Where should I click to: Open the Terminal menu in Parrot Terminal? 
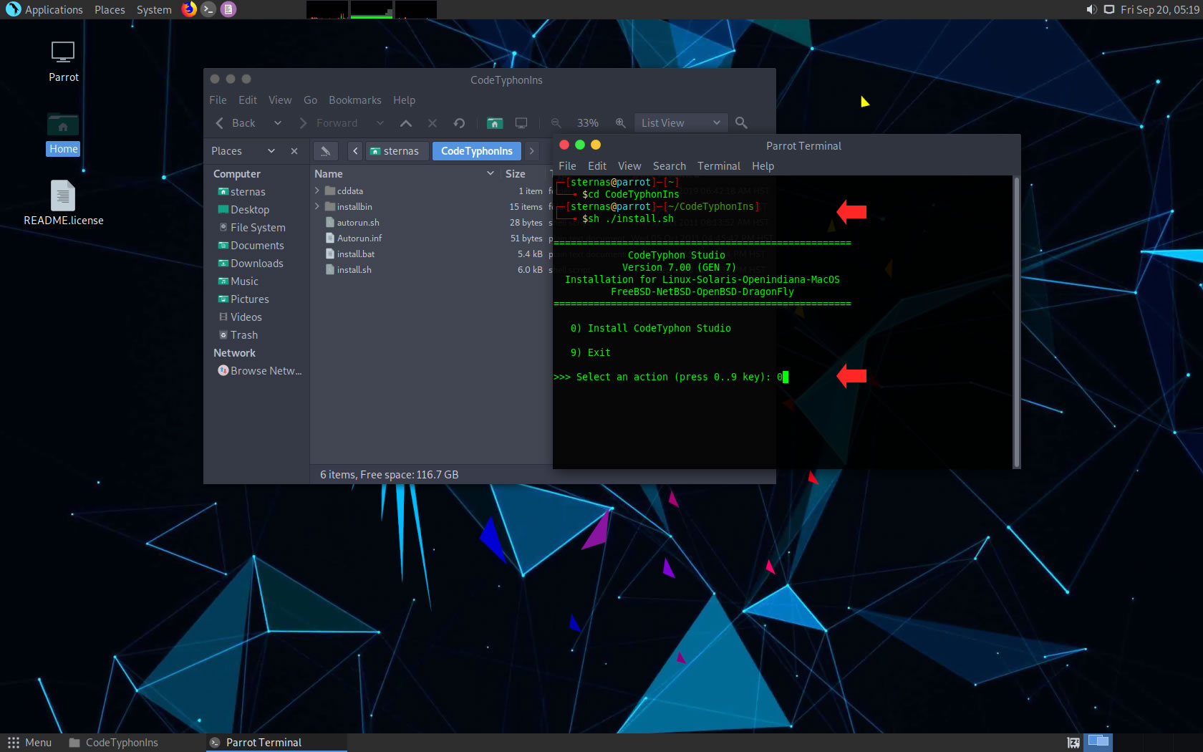(x=718, y=166)
